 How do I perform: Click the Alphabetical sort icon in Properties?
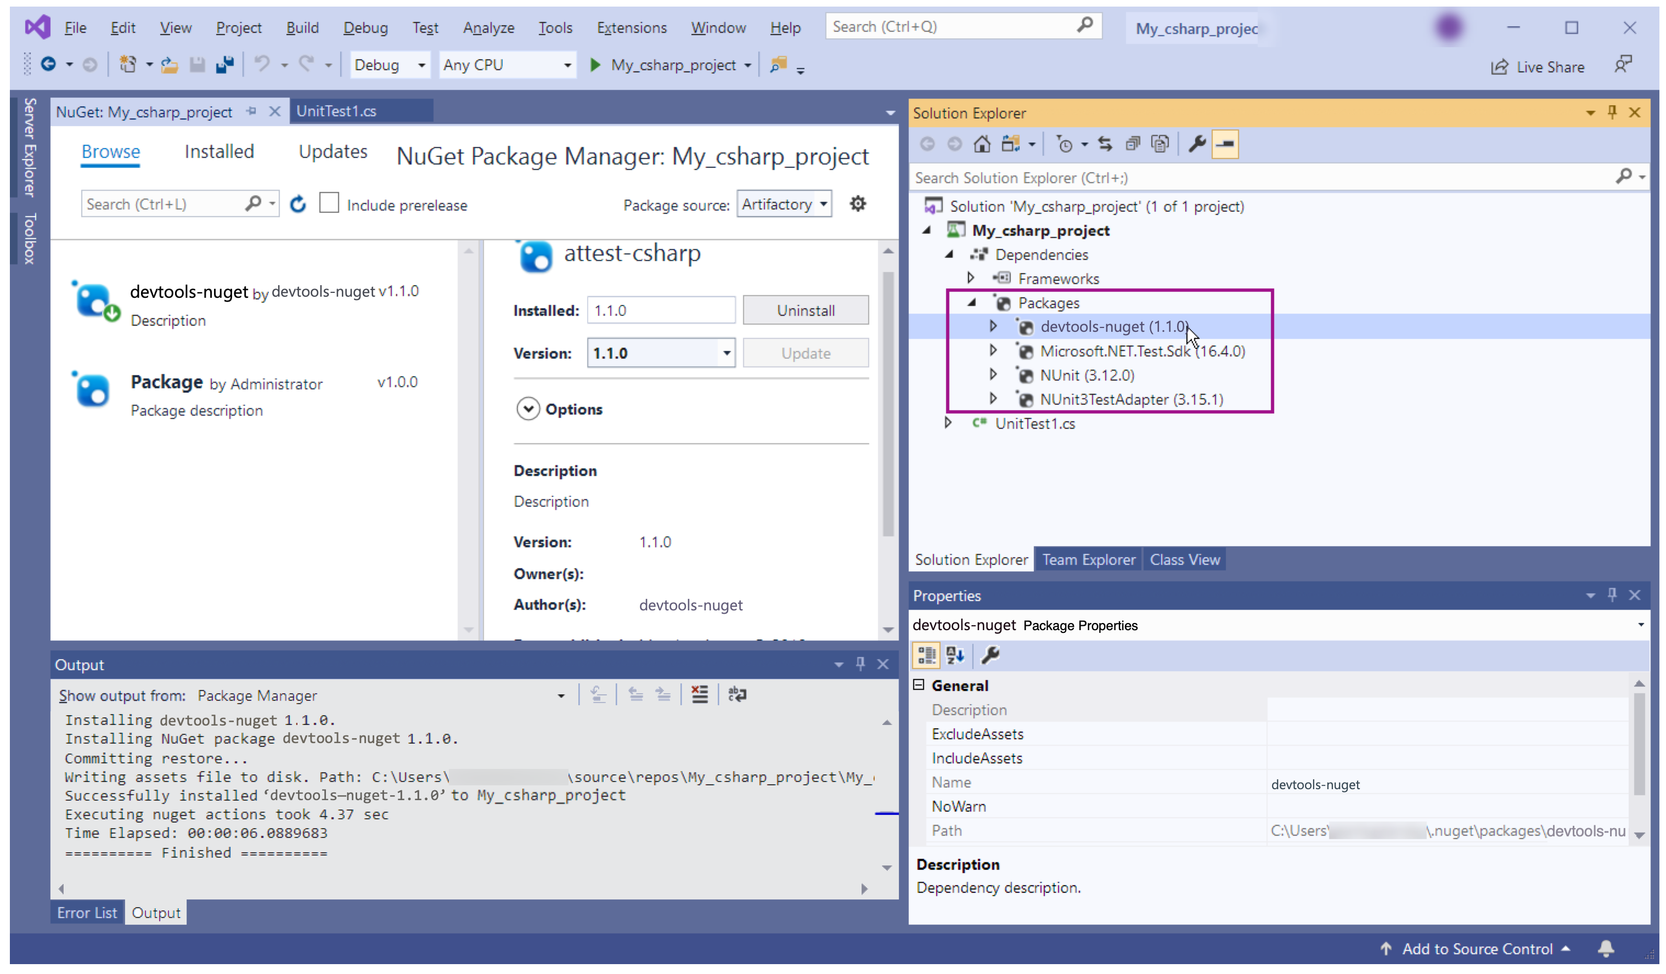955,655
